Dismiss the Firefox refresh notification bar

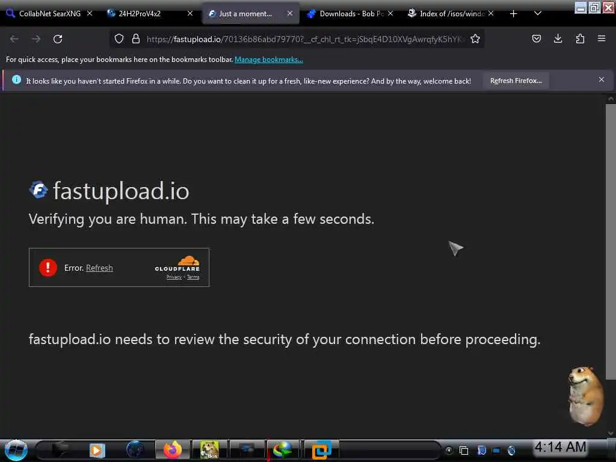click(x=602, y=80)
